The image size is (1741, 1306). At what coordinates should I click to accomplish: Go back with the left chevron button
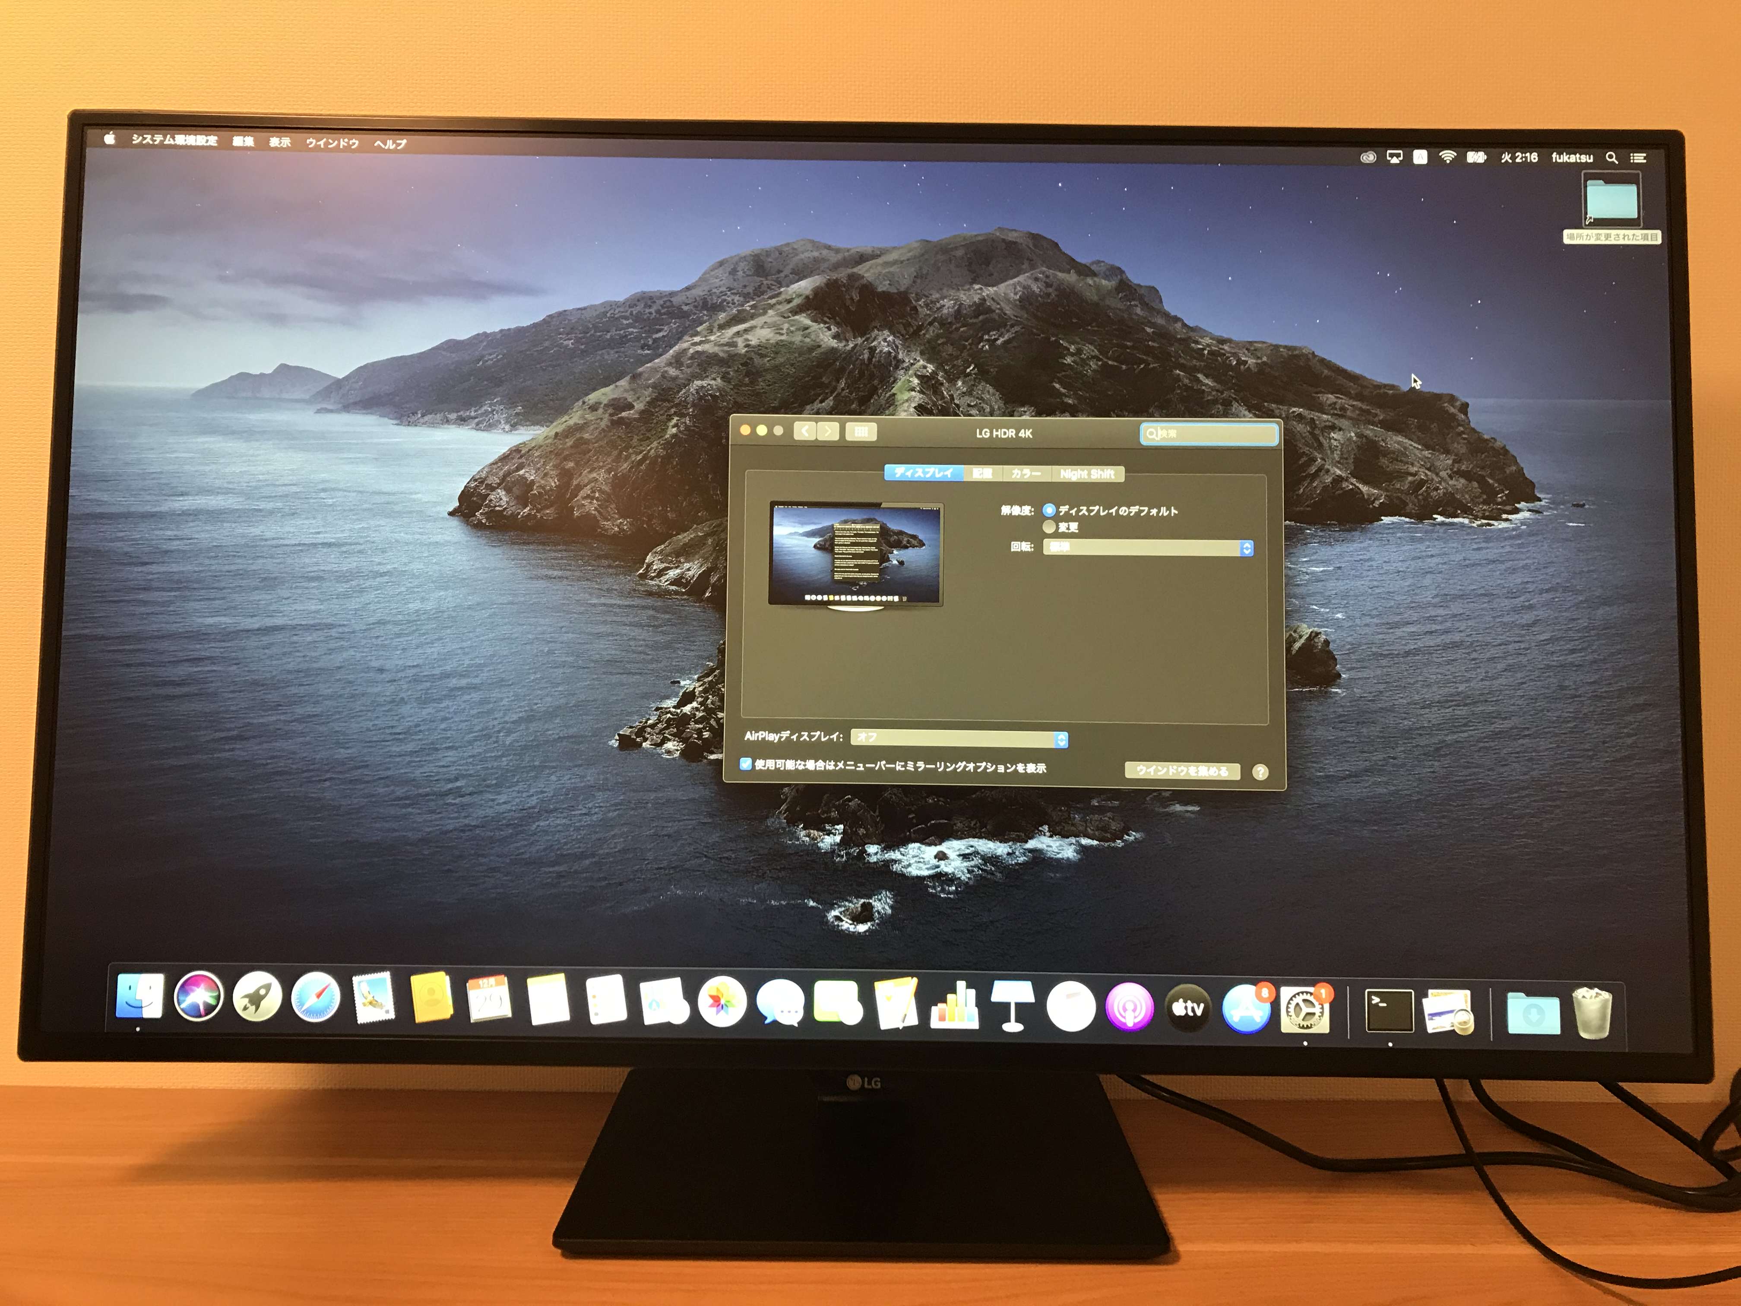click(804, 431)
